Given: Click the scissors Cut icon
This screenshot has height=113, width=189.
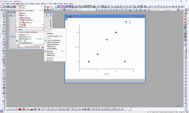Looking at the screenshot, I should coord(59,10).
